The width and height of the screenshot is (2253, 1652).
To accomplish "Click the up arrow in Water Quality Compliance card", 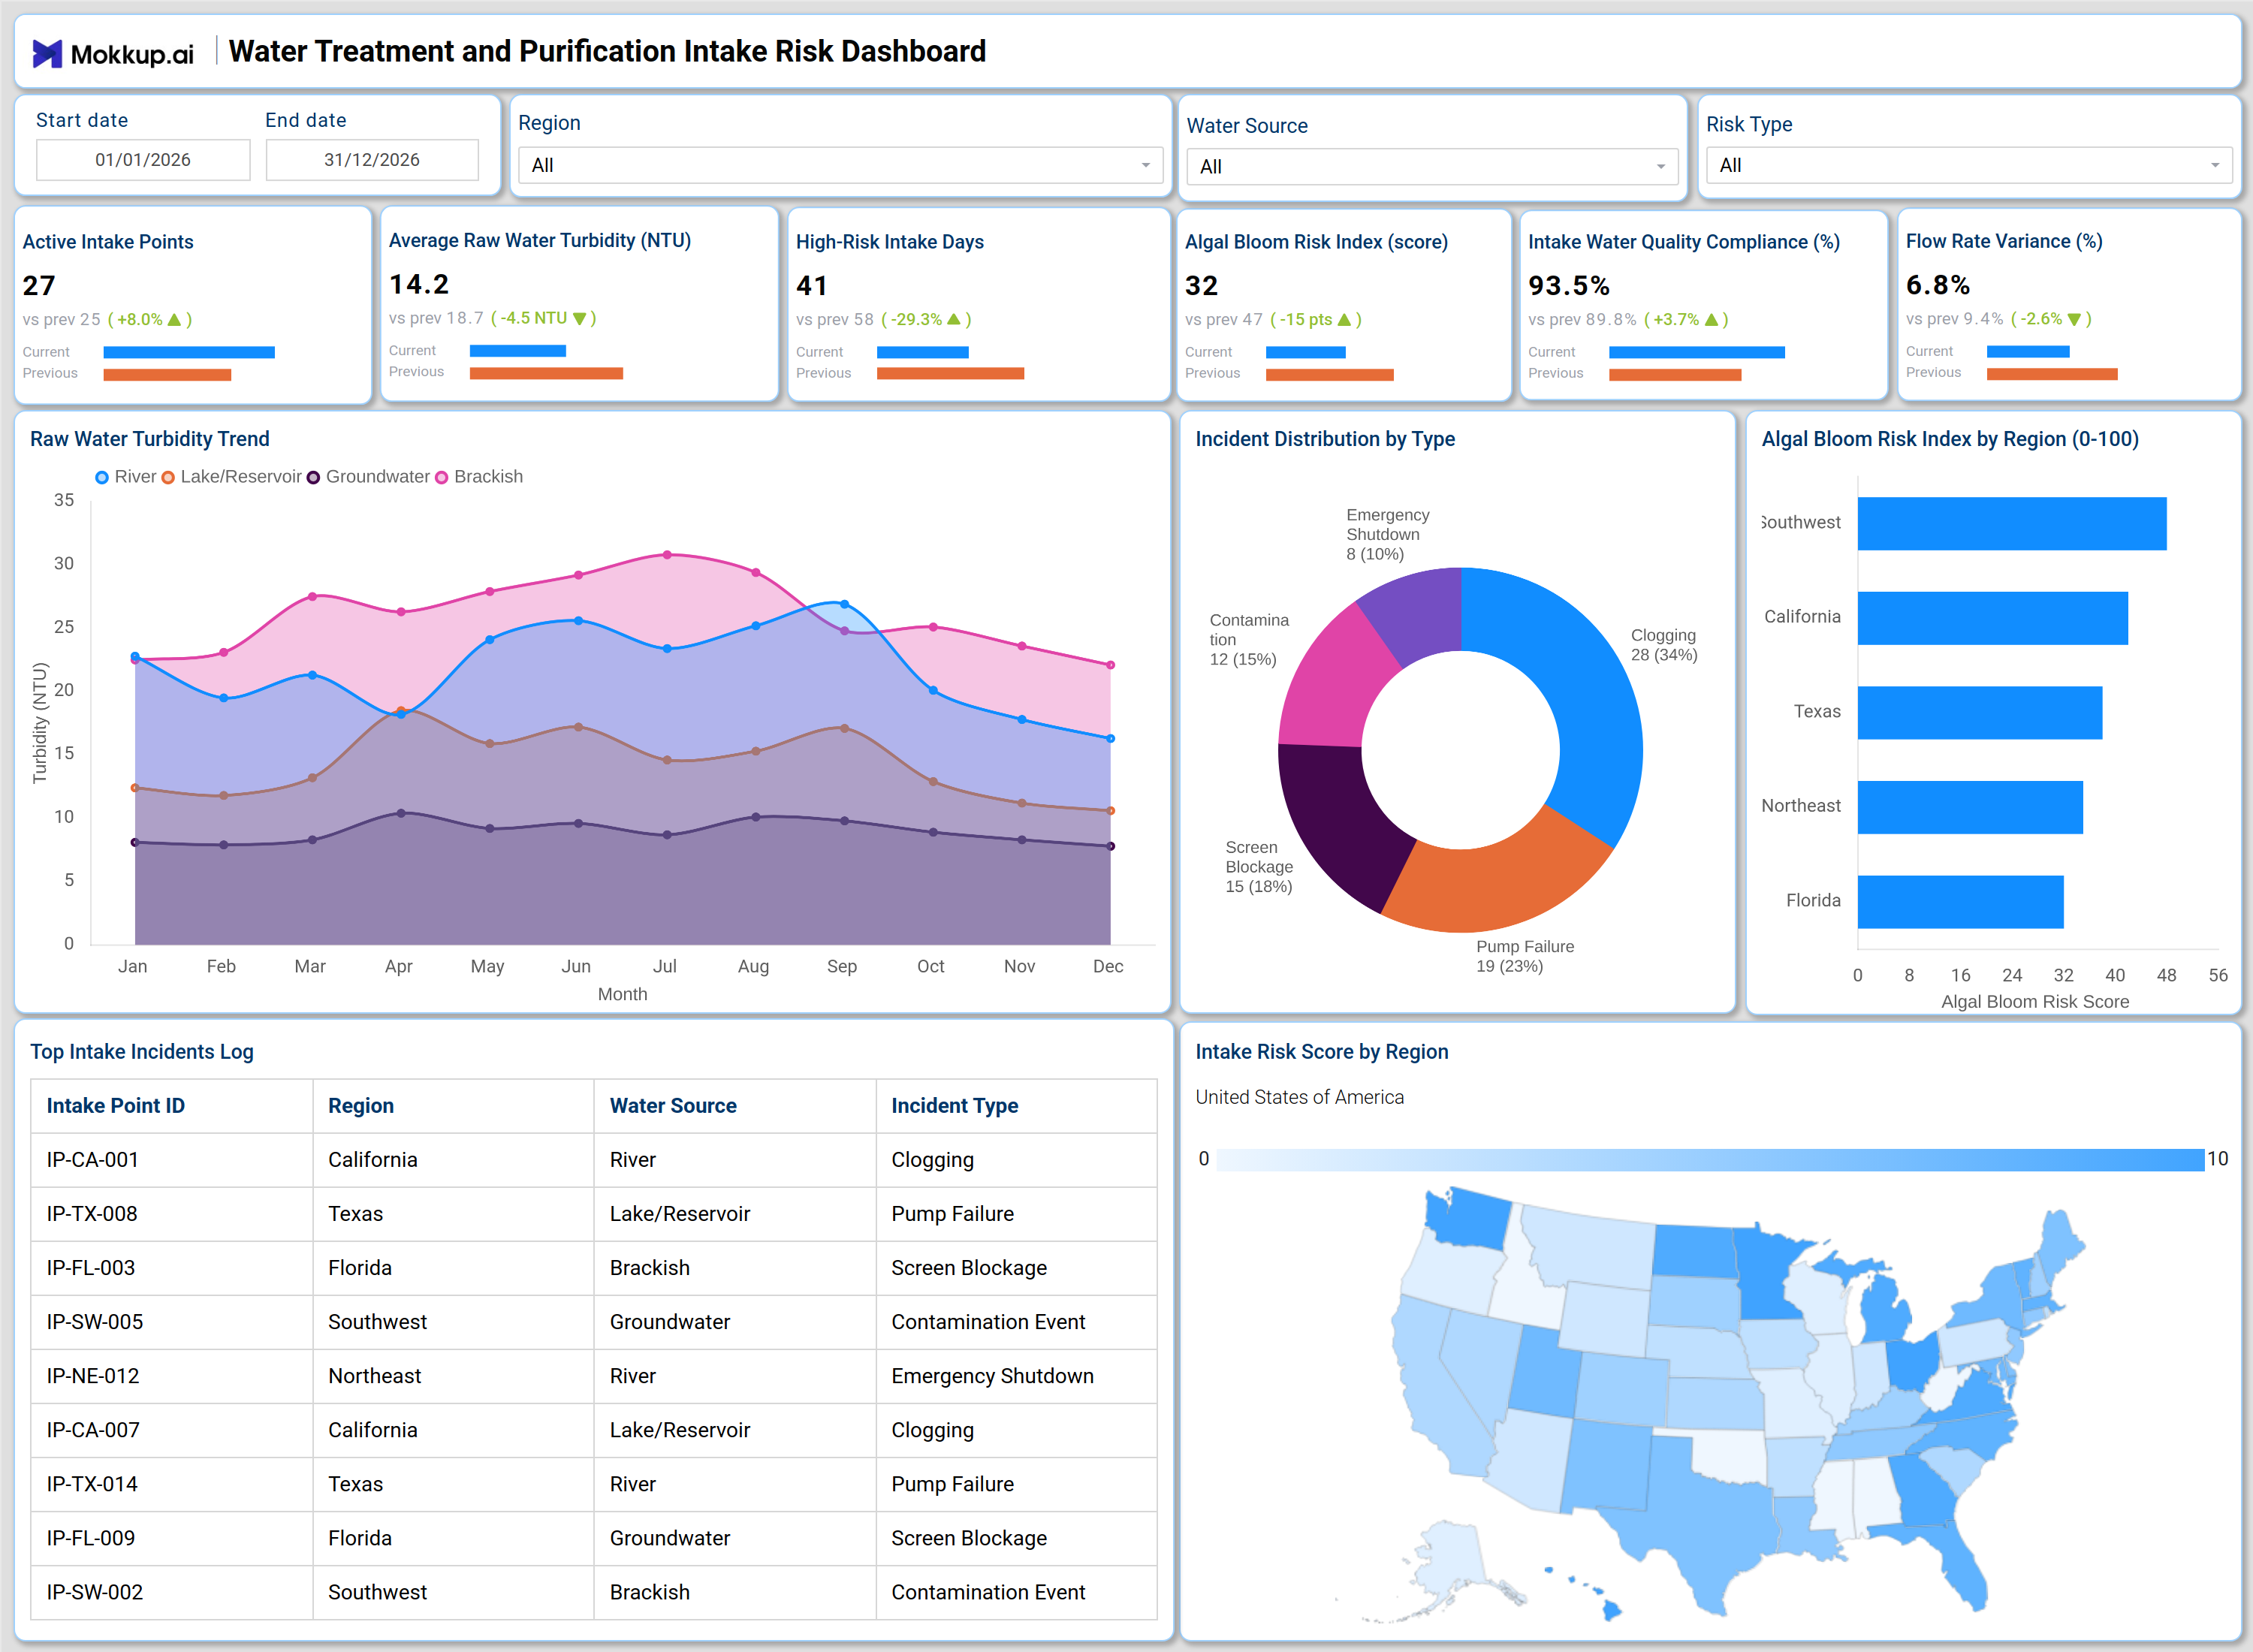I will pos(1711,320).
